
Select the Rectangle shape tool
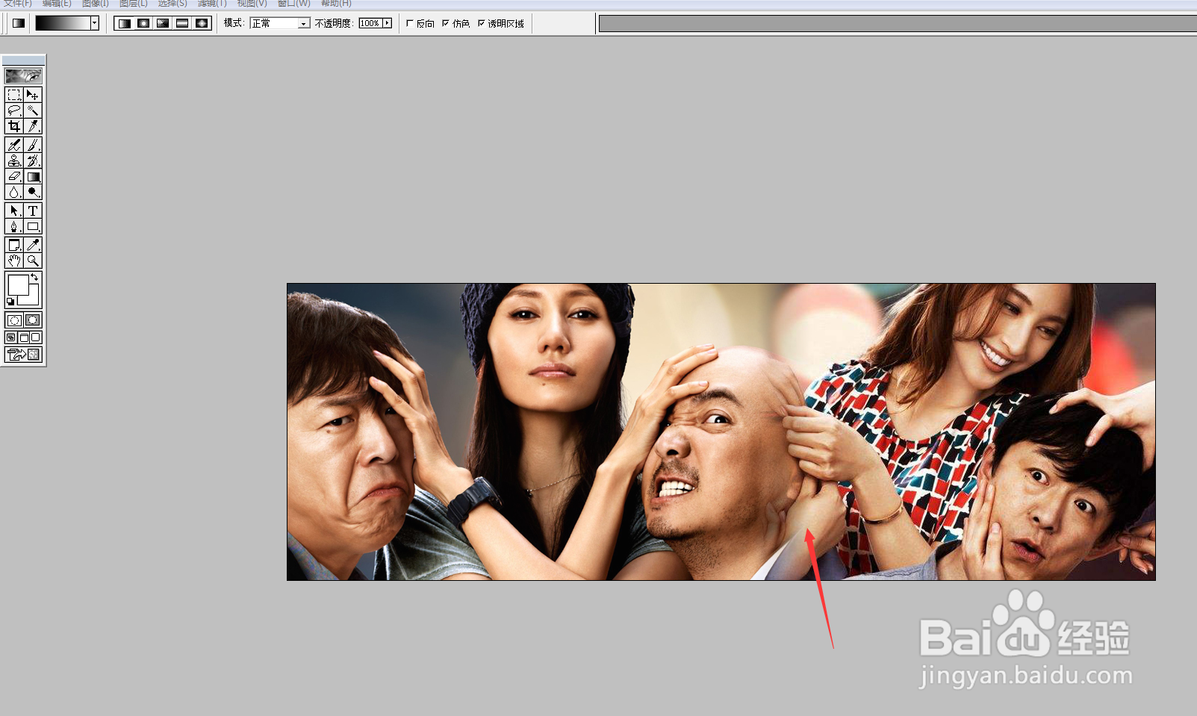[x=33, y=226]
